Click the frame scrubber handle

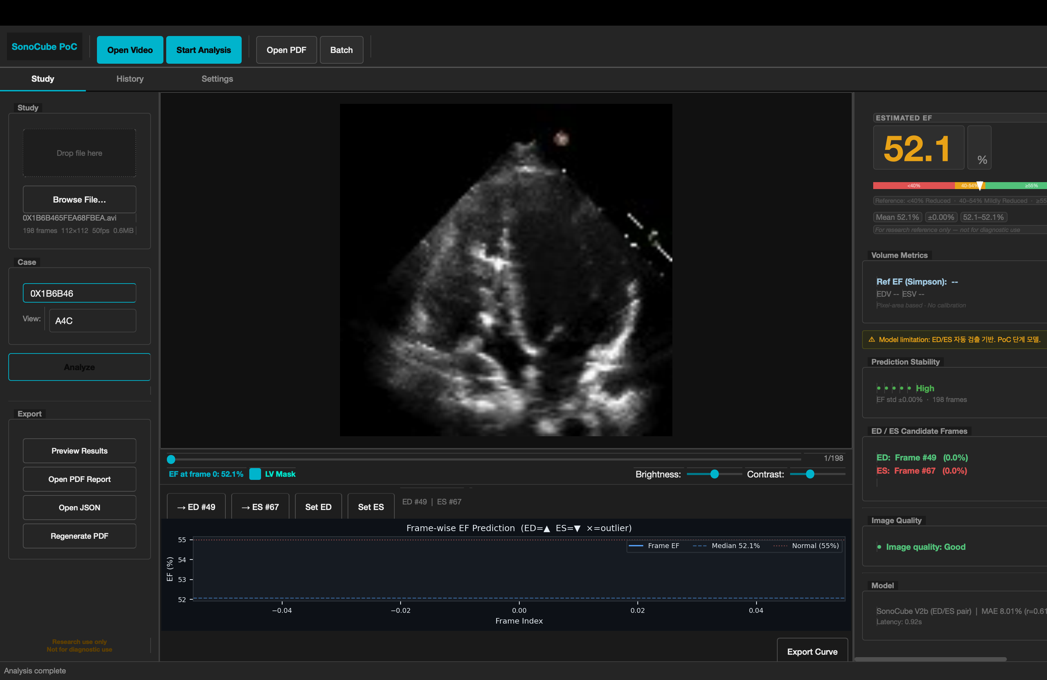171,459
